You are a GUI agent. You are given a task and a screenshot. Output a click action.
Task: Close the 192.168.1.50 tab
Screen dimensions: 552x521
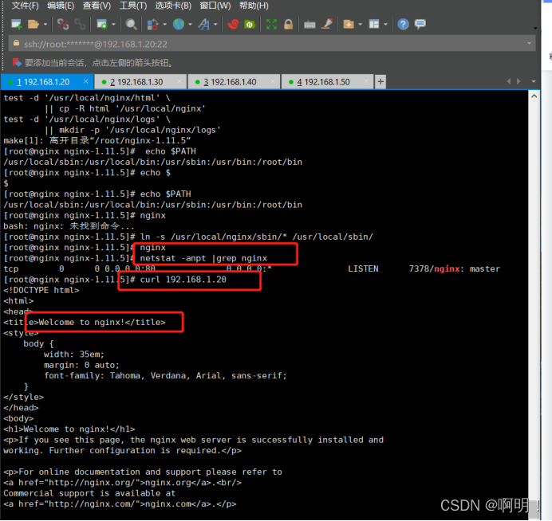tap(366, 81)
